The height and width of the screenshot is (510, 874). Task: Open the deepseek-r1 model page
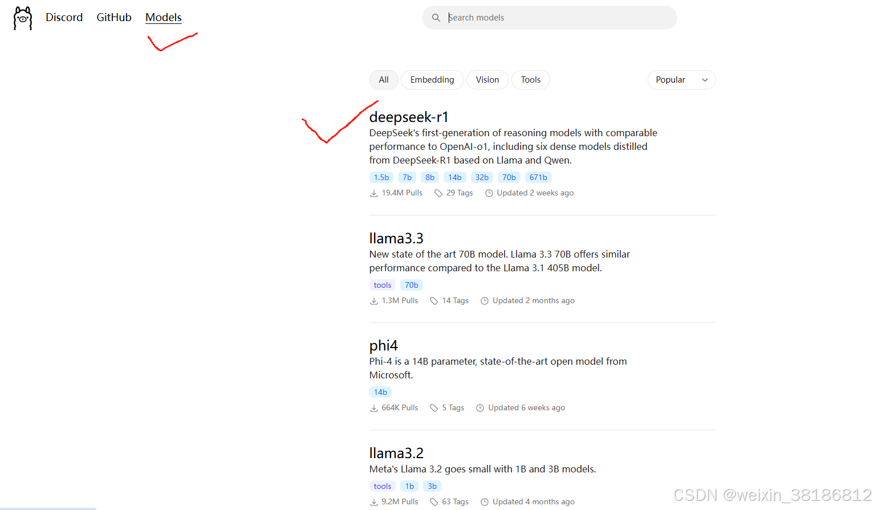[x=409, y=117]
